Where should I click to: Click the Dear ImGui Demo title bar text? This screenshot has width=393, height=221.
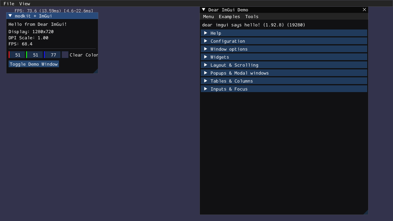click(228, 10)
